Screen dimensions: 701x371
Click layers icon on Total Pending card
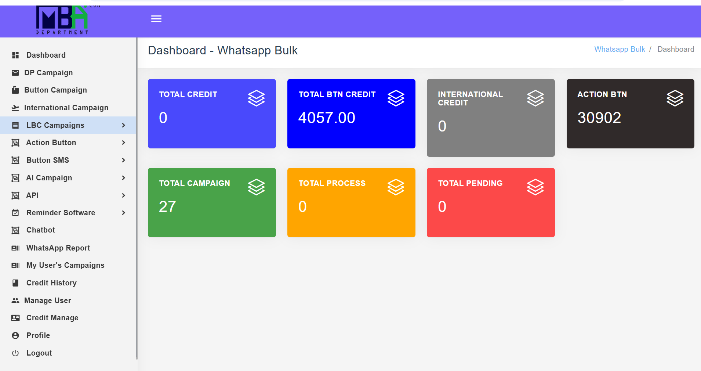(535, 187)
